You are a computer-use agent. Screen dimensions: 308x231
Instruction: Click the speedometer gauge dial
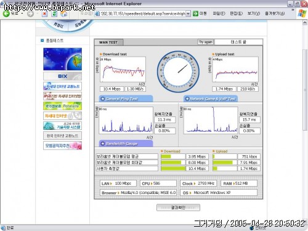click(x=178, y=71)
